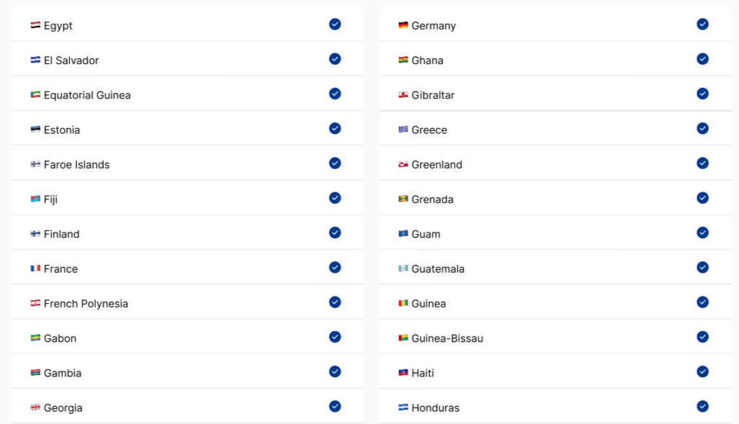Select the Greece flag icon
The image size is (739, 424).
403,130
